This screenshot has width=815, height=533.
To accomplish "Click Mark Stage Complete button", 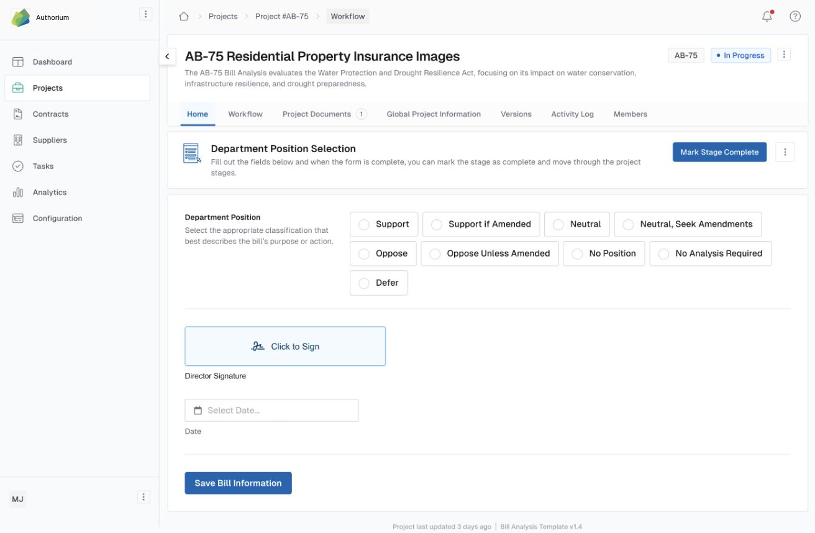I will [719, 152].
